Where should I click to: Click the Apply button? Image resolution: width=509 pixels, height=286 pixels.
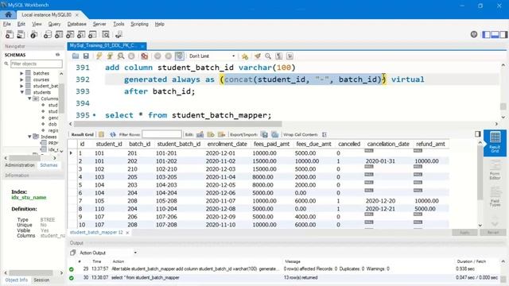pos(464,233)
